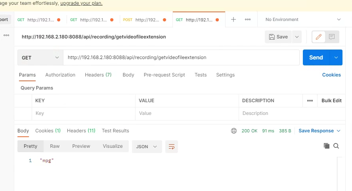
Task: Click the network globe icon by status
Action: (234, 131)
